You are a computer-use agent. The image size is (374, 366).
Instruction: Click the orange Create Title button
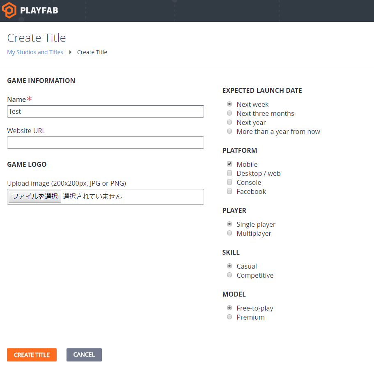32,355
